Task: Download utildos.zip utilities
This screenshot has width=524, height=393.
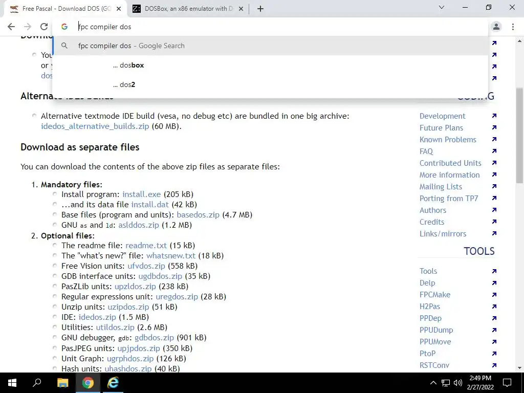Action: [x=115, y=327]
